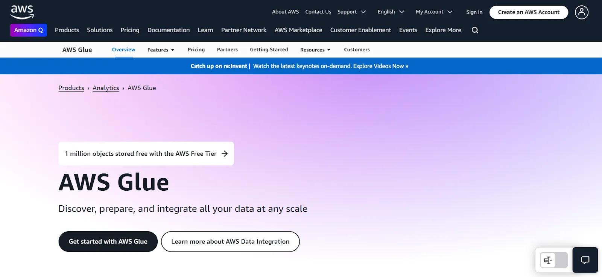Click the Catch up on re:Invent text
This screenshot has height=277, width=602.
(x=219, y=66)
